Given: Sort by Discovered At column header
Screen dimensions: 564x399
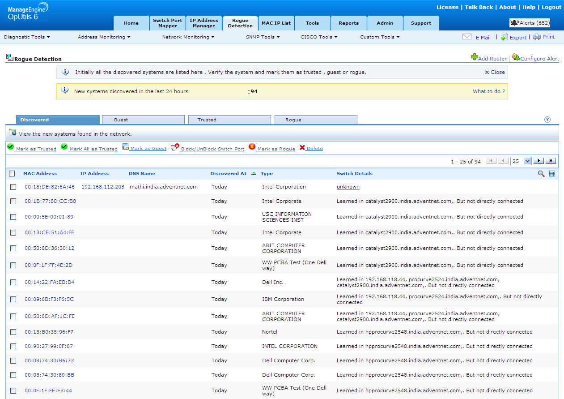Looking at the screenshot, I should click(x=229, y=174).
